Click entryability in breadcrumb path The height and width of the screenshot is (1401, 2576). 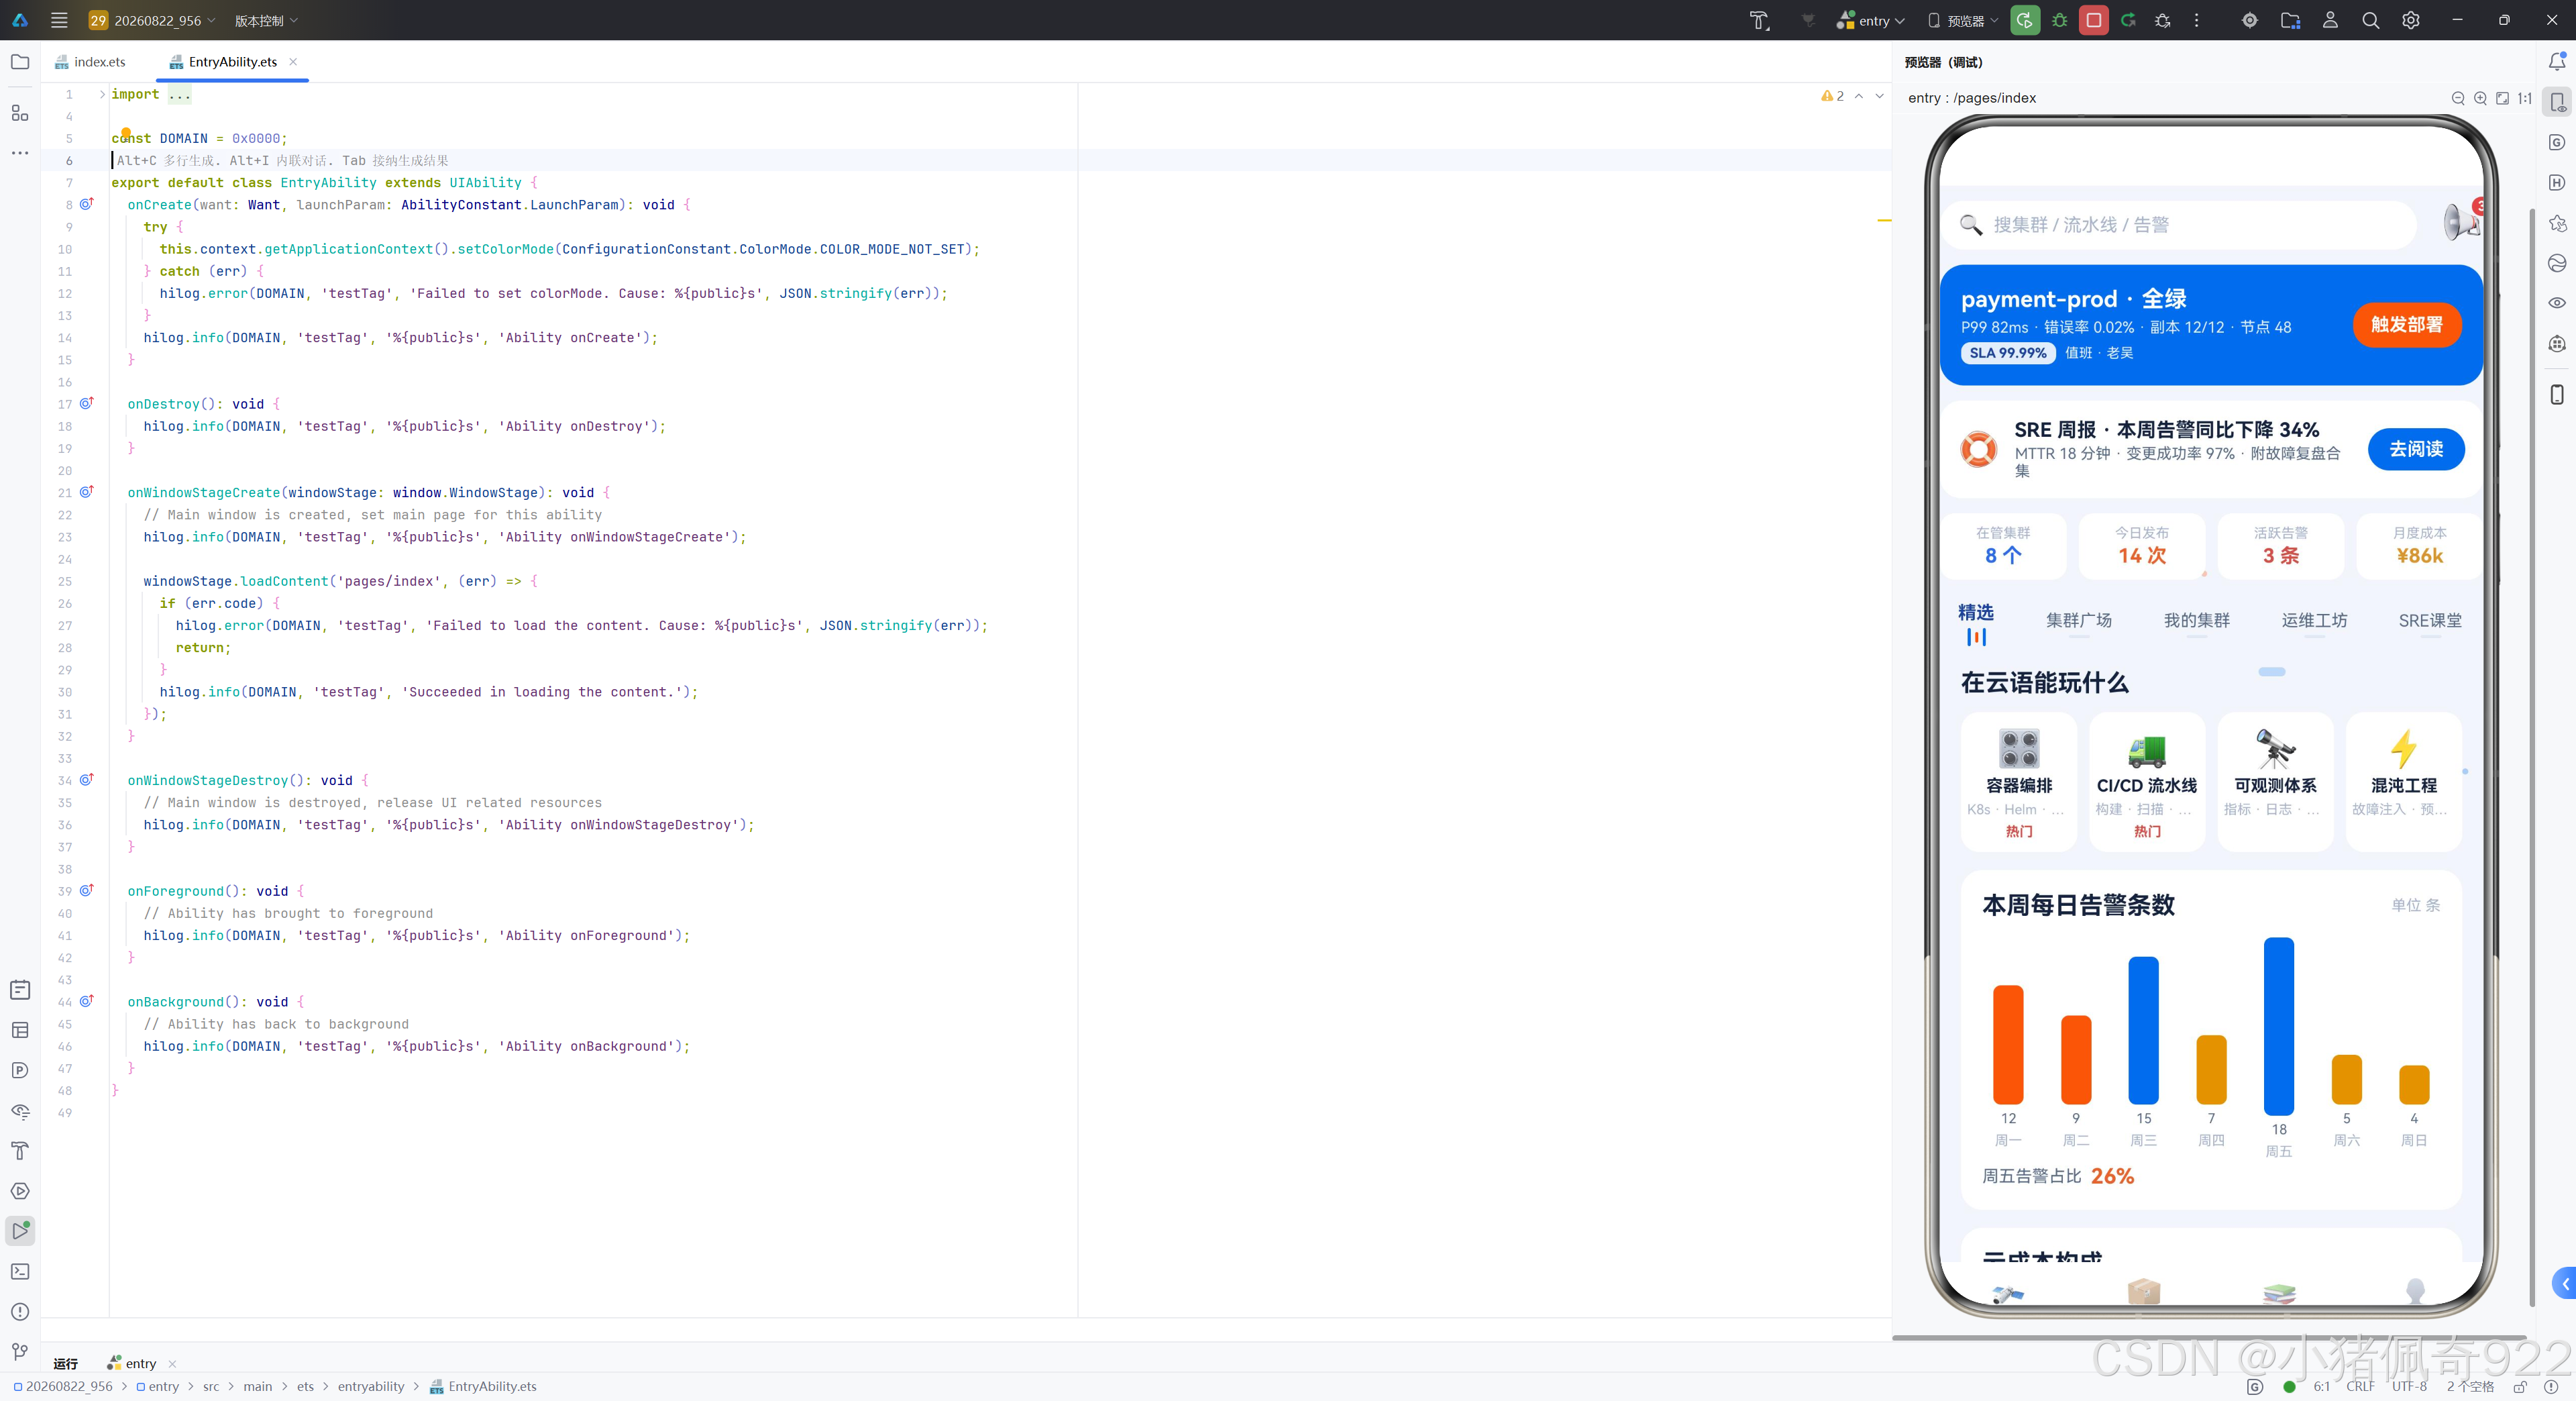[x=371, y=1387]
